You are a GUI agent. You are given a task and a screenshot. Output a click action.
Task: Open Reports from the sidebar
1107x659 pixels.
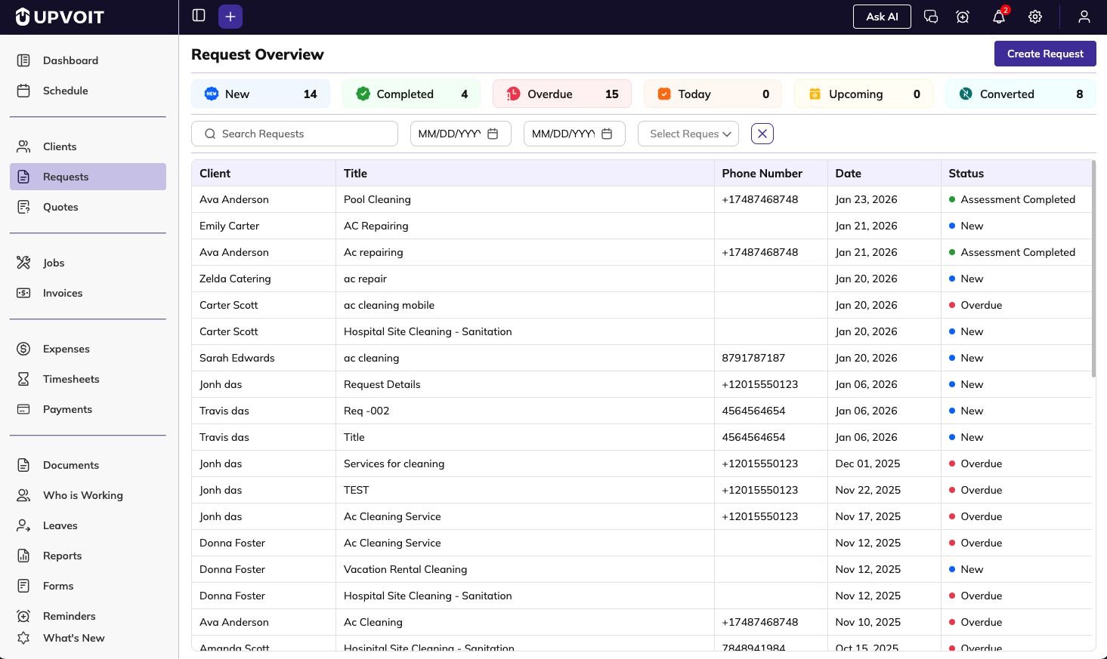(x=62, y=556)
